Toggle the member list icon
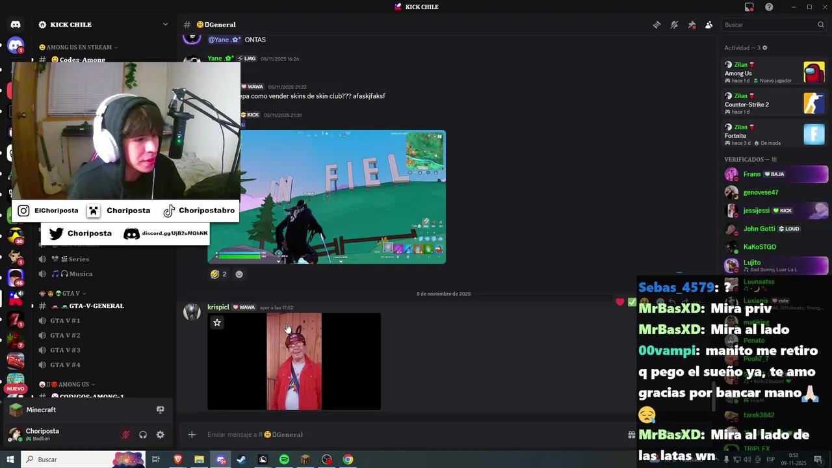 pos(709,25)
